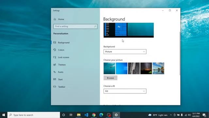Screen dimensions: 209x118
Task: Click the Fonts icon in sidebar
Action: click(x=55, y=72)
